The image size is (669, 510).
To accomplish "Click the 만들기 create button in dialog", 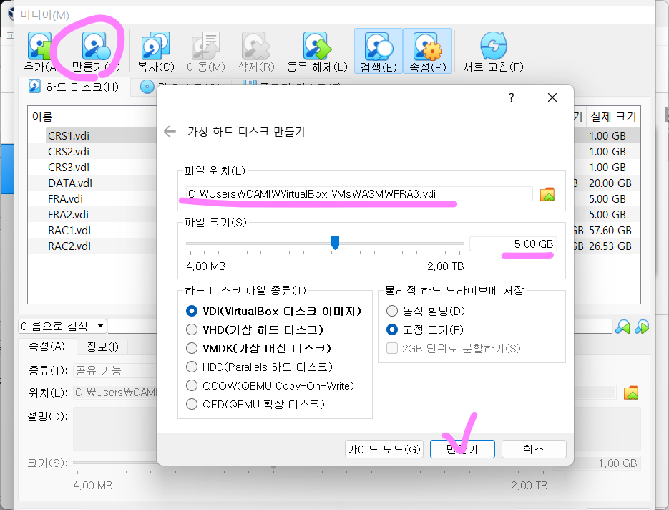I will [x=462, y=449].
